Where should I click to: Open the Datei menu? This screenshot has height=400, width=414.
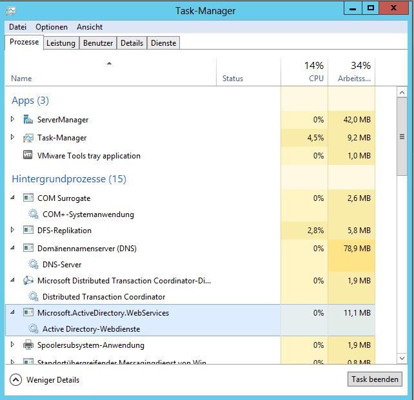point(17,27)
